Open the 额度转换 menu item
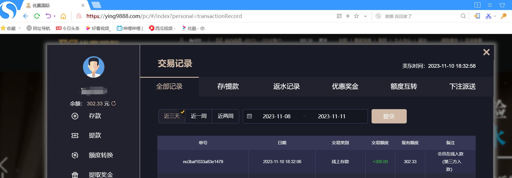The height and width of the screenshot is (178, 512). click(101, 155)
